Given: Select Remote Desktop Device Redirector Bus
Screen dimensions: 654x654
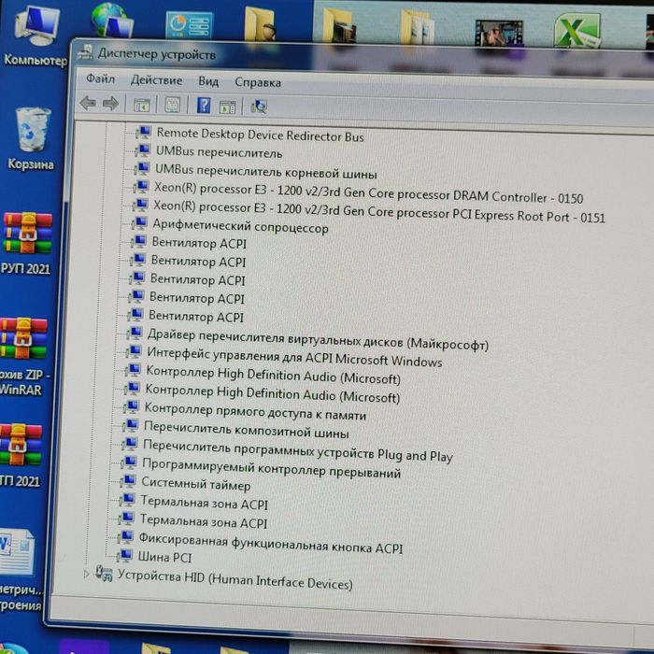Looking at the screenshot, I should 261,135.
